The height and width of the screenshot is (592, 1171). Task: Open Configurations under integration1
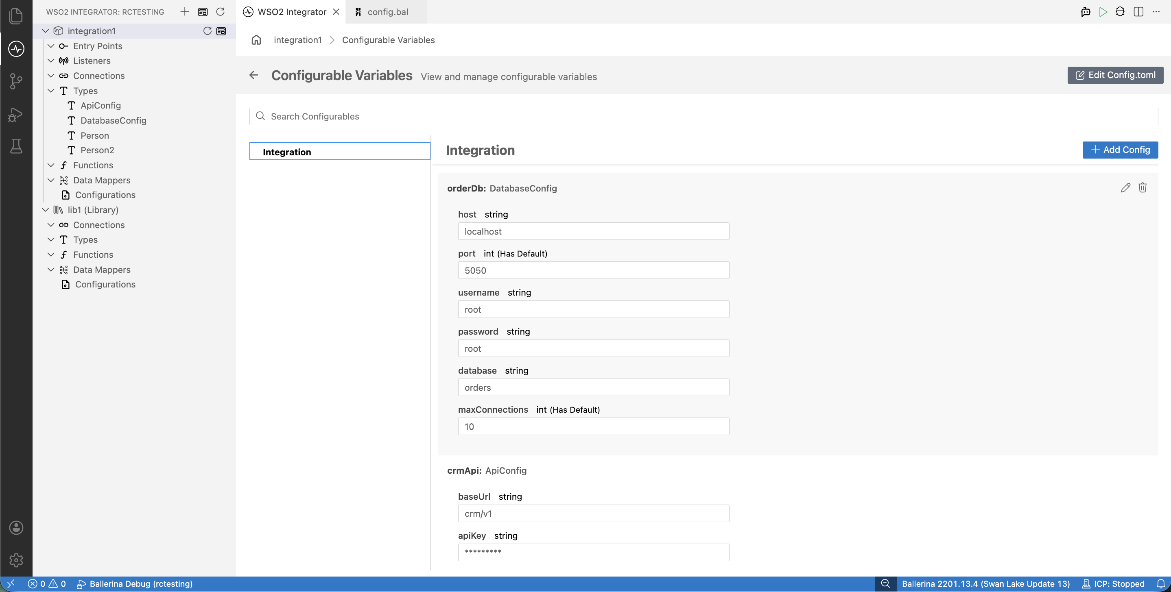pos(105,195)
